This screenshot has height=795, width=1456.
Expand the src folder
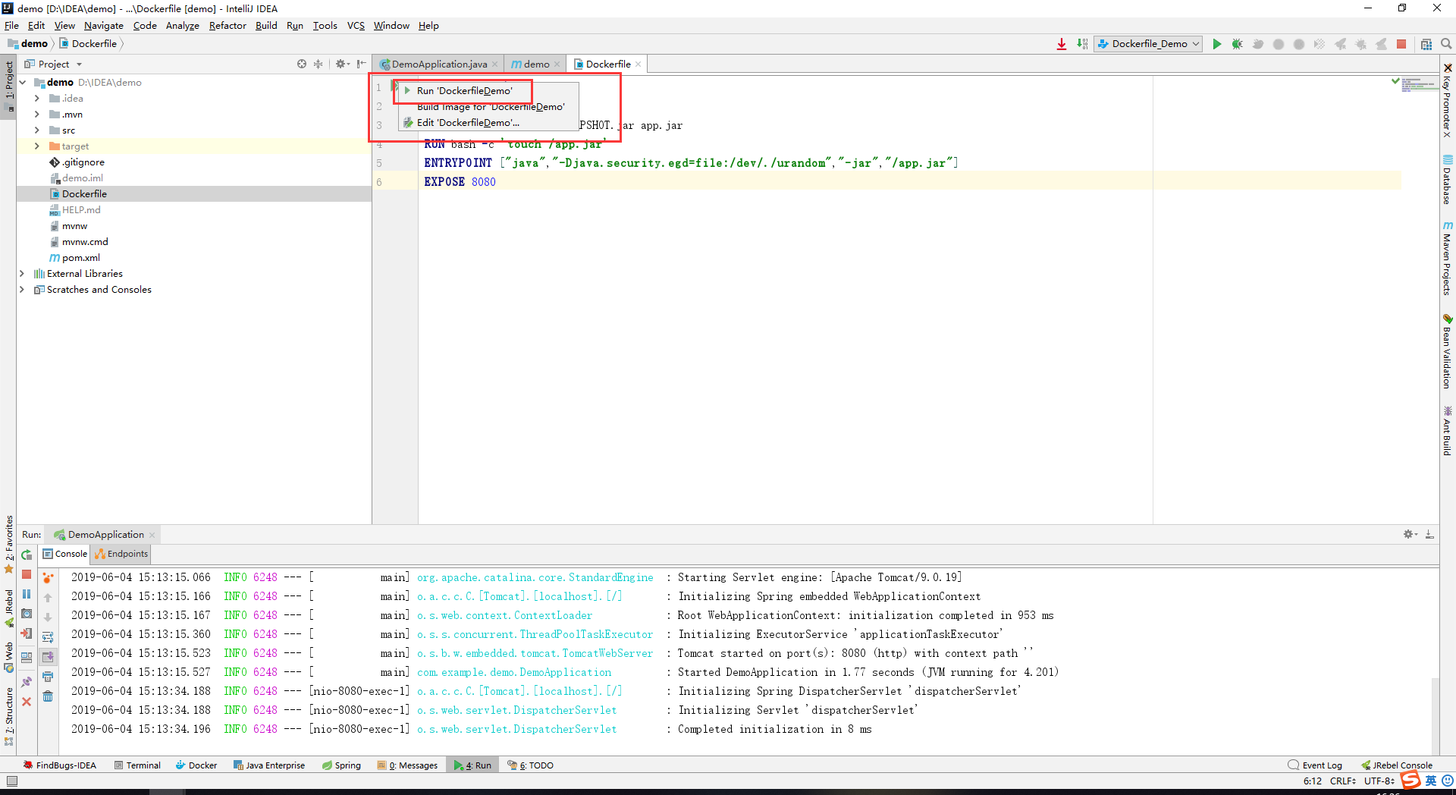pos(37,130)
